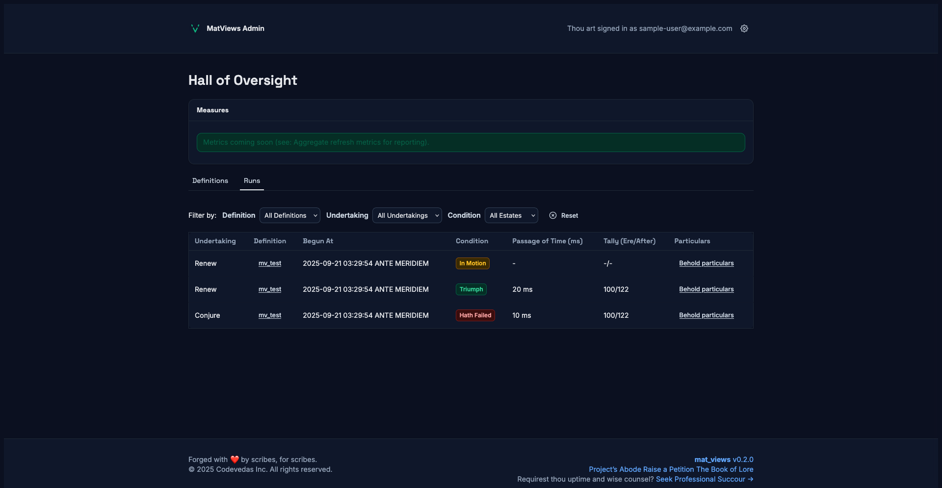This screenshot has height=488, width=942.
Task: Click the In Motion status badge
Action: coord(472,263)
